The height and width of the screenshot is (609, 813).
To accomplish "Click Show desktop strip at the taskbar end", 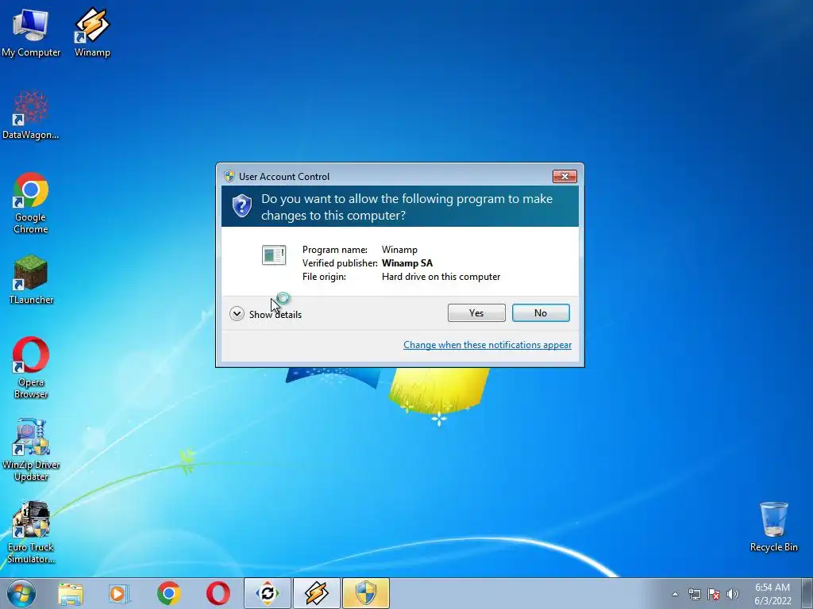I will pyautogui.click(x=807, y=593).
